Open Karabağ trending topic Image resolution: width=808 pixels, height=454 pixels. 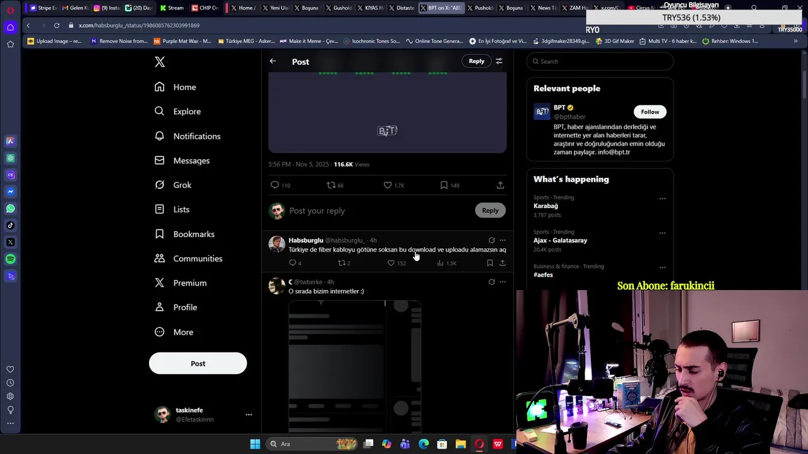pyautogui.click(x=545, y=206)
